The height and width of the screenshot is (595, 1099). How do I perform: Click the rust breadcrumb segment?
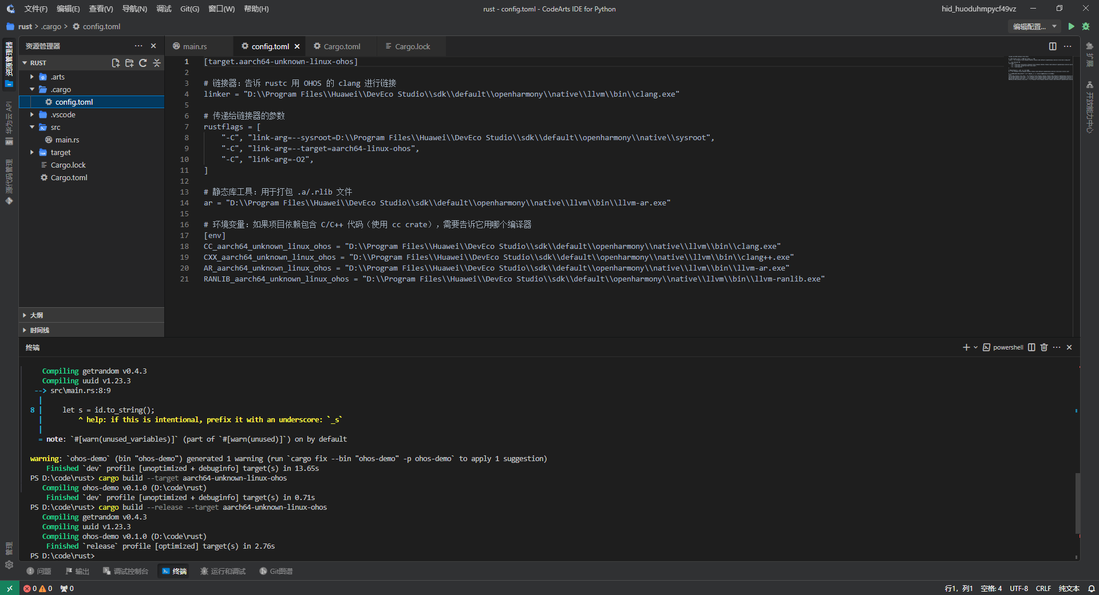(25, 26)
